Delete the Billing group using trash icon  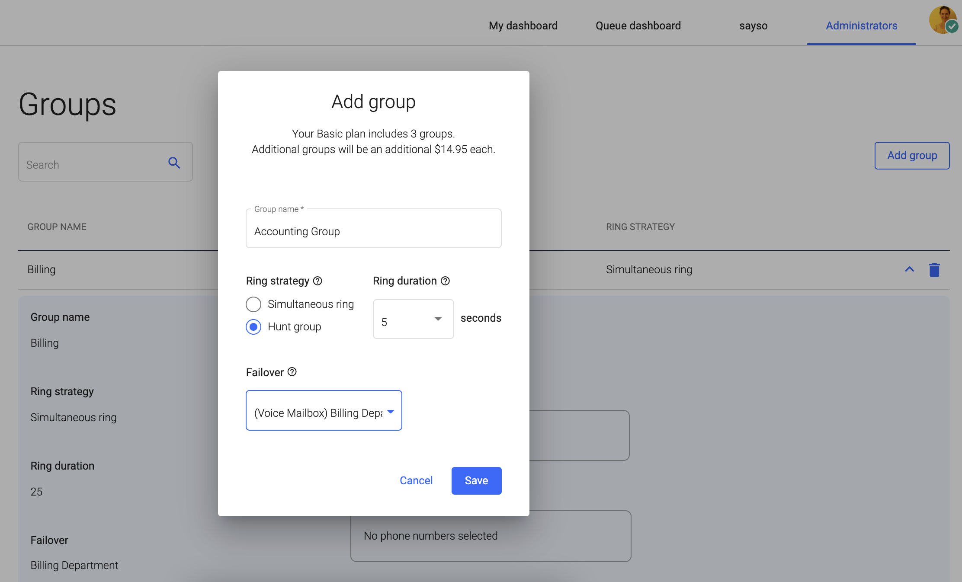coord(934,269)
